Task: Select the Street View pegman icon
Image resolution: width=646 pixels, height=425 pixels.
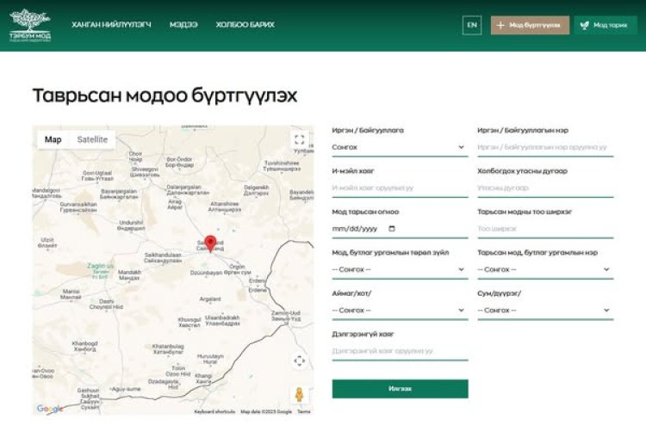Action: pos(299,394)
